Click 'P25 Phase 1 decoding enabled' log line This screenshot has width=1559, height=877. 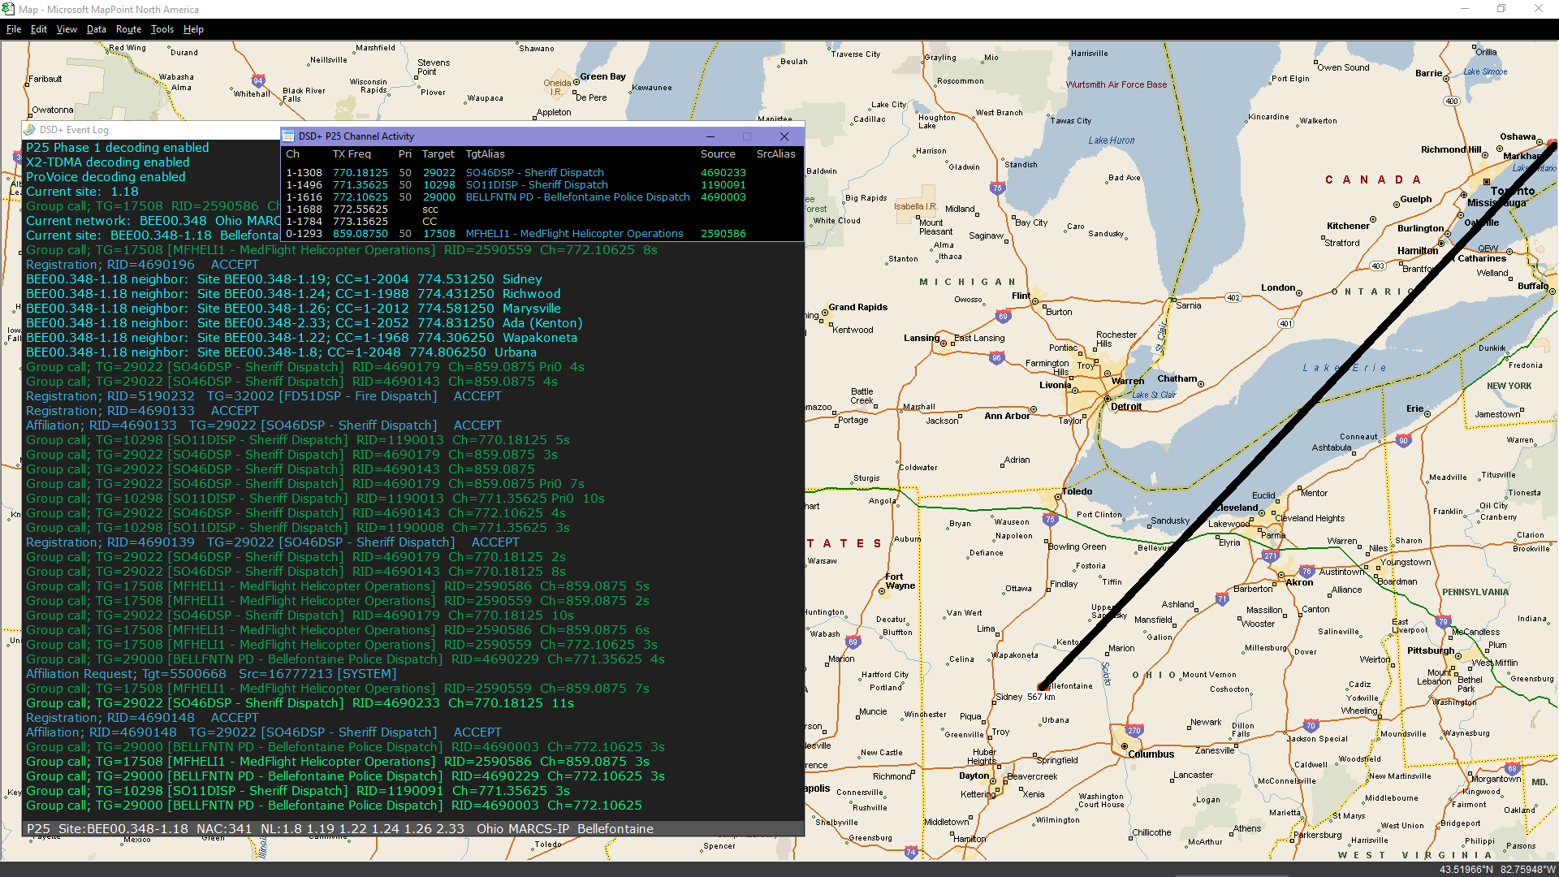[118, 148]
